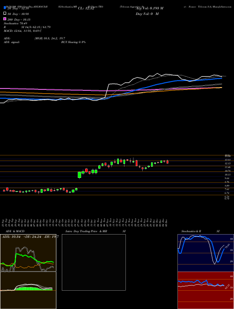Click the ManafaSutra.com watermark link text
234x309 pixels.
222,7
